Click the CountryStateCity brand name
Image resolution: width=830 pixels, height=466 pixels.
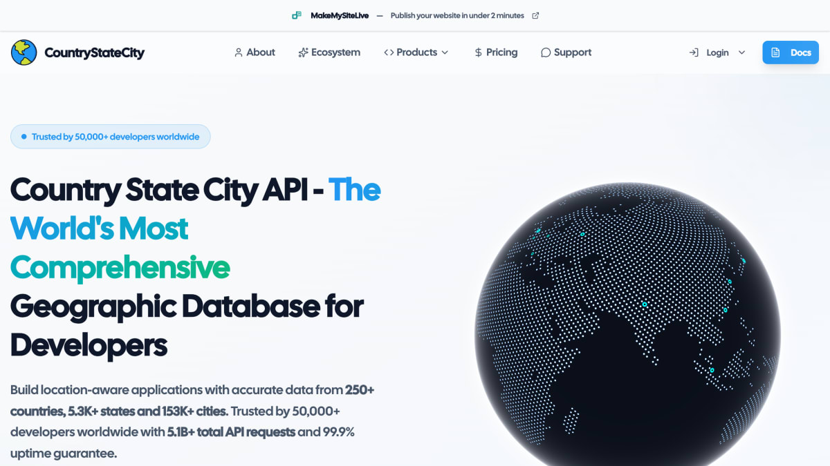95,52
